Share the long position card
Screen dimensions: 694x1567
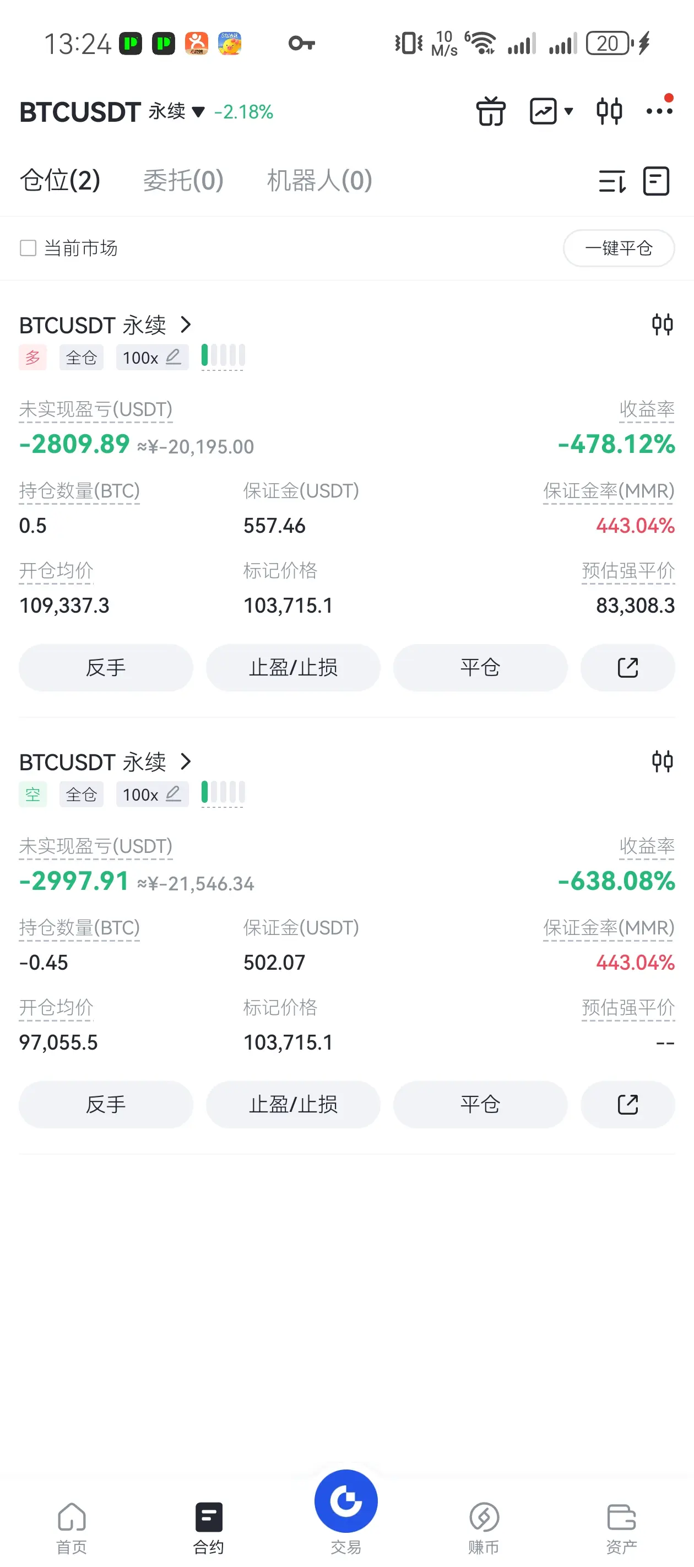(x=628, y=667)
